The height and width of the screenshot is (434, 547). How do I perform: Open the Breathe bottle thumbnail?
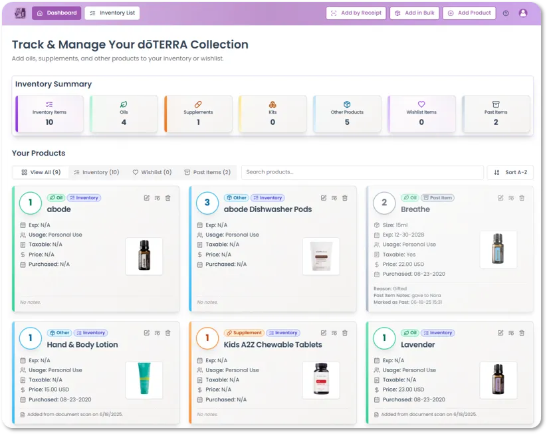(498, 249)
